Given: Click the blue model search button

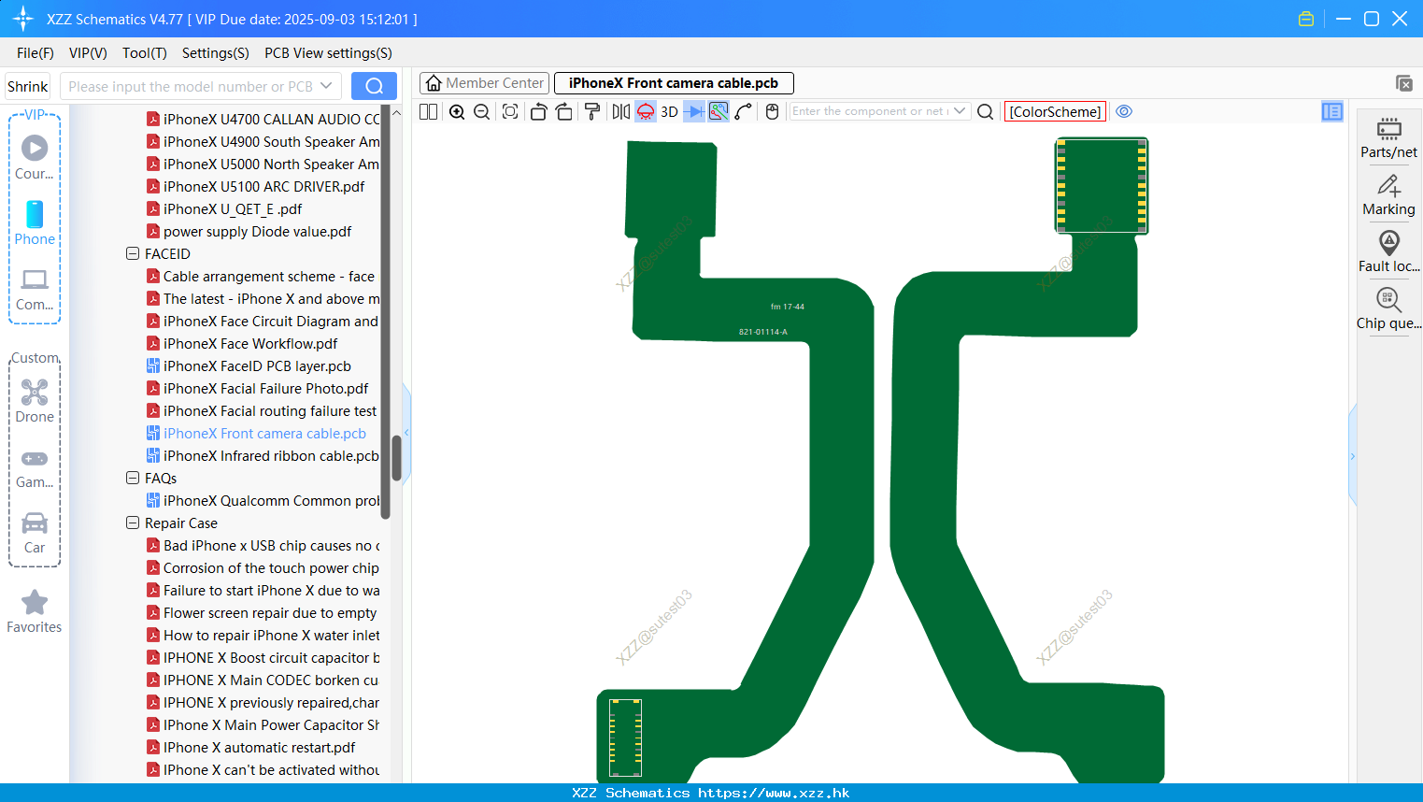Looking at the screenshot, I should point(374,86).
